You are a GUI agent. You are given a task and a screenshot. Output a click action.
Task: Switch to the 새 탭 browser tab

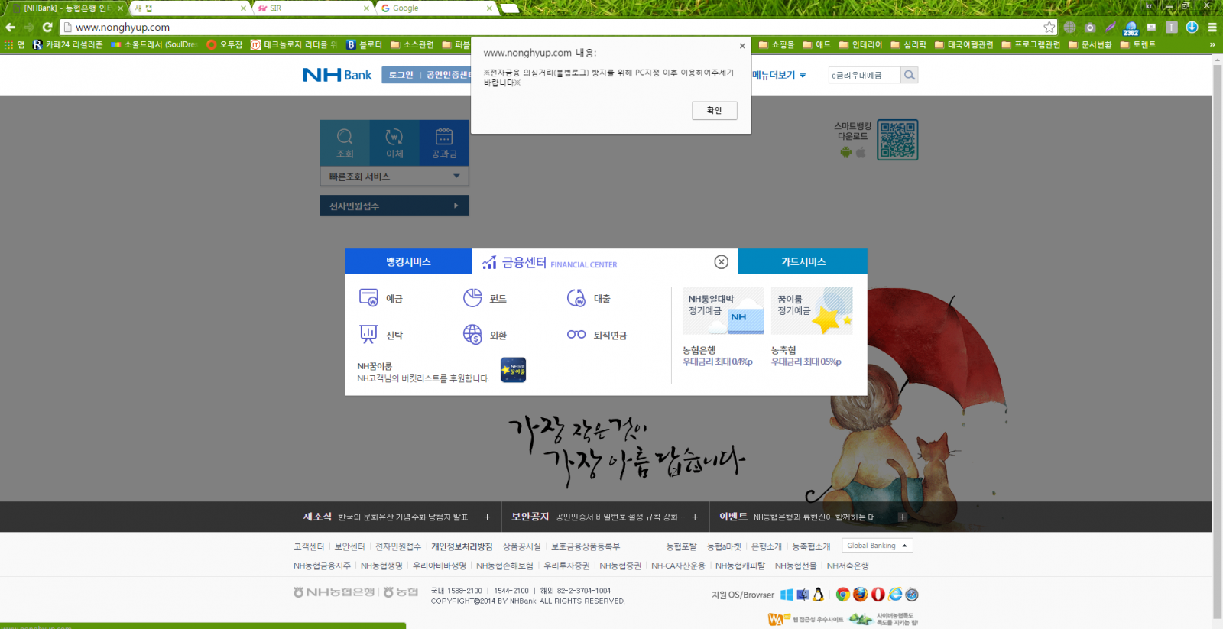(x=189, y=8)
